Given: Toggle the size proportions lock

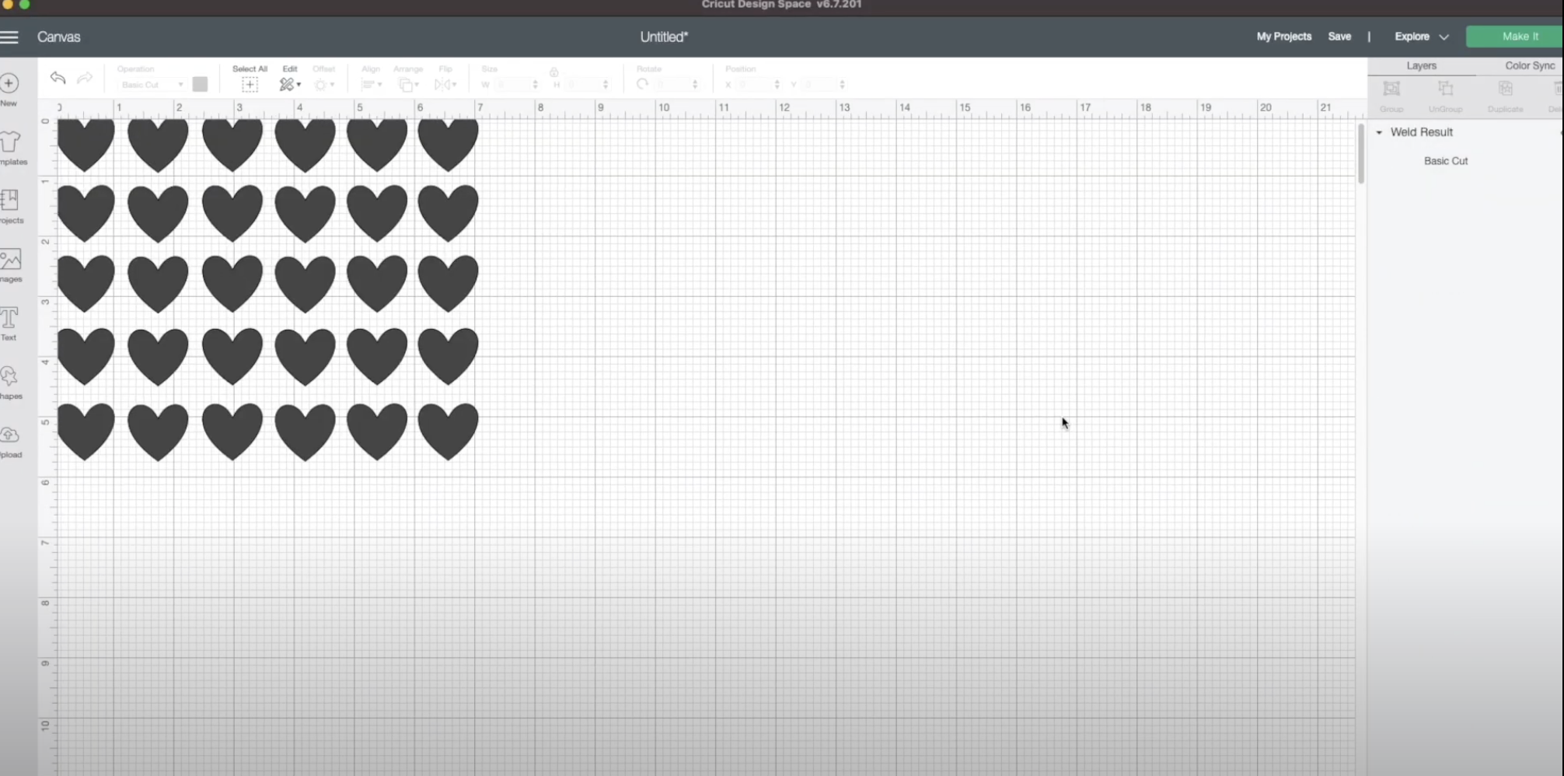Looking at the screenshot, I should point(554,72).
